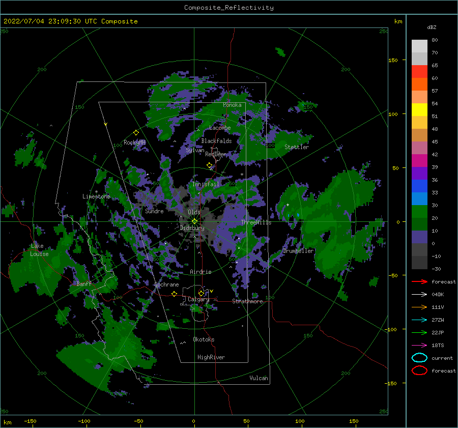Click the white 04DK arrow in legend
The height and width of the screenshot is (428, 458).
pos(419,294)
